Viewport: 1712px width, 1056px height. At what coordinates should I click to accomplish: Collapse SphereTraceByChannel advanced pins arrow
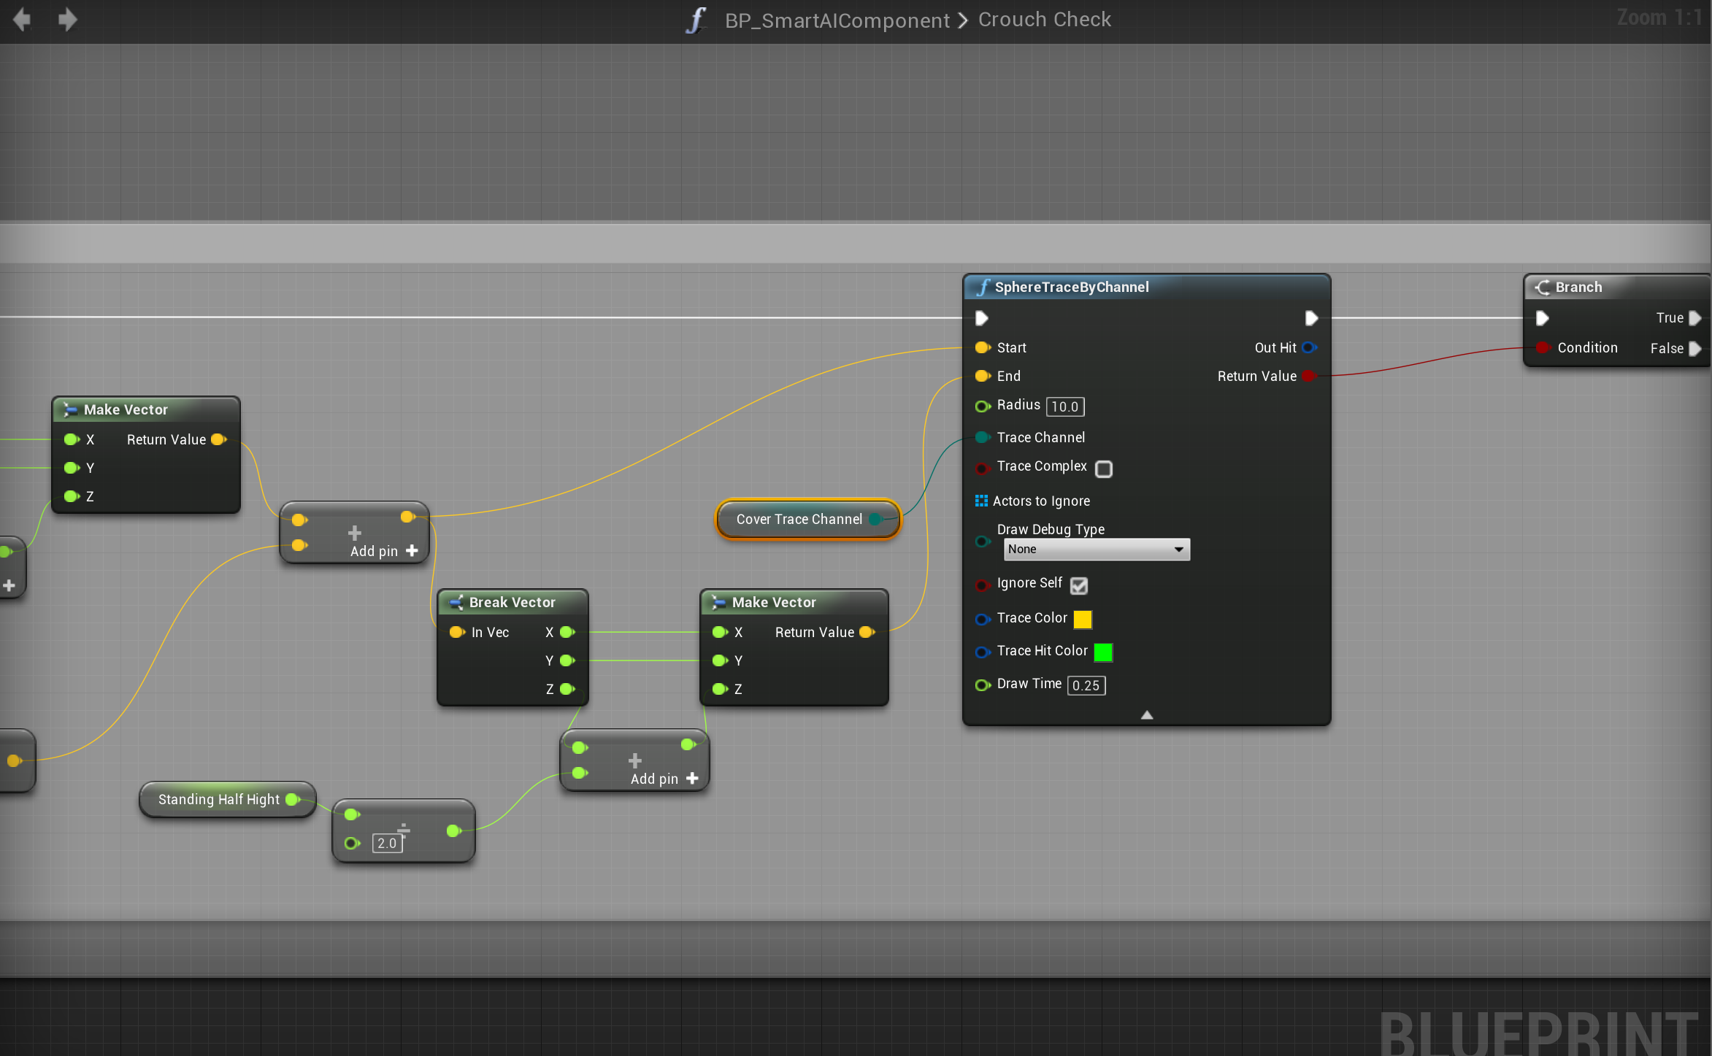(x=1147, y=715)
